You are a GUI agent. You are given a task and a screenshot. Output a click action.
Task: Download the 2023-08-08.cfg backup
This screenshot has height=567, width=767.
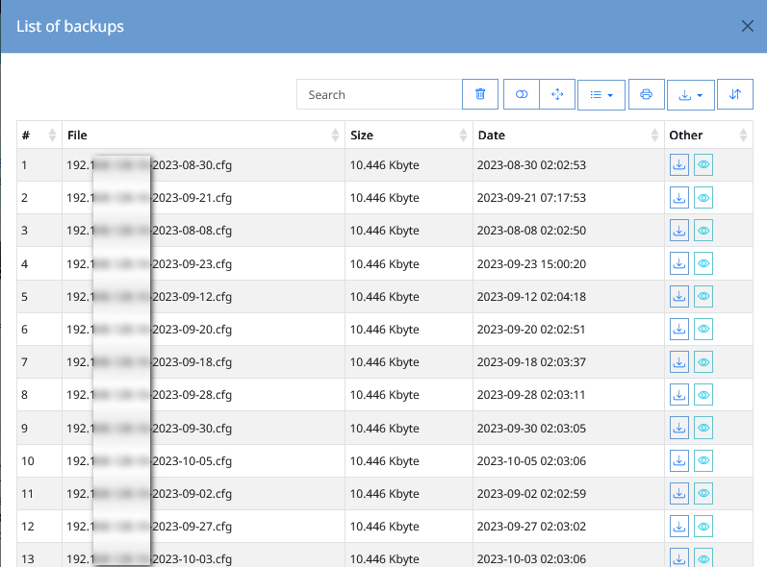pos(679,230)
